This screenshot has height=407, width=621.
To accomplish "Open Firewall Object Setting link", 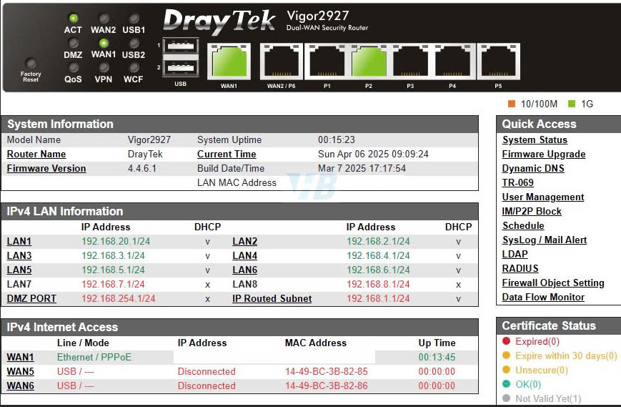I will 553,283.
